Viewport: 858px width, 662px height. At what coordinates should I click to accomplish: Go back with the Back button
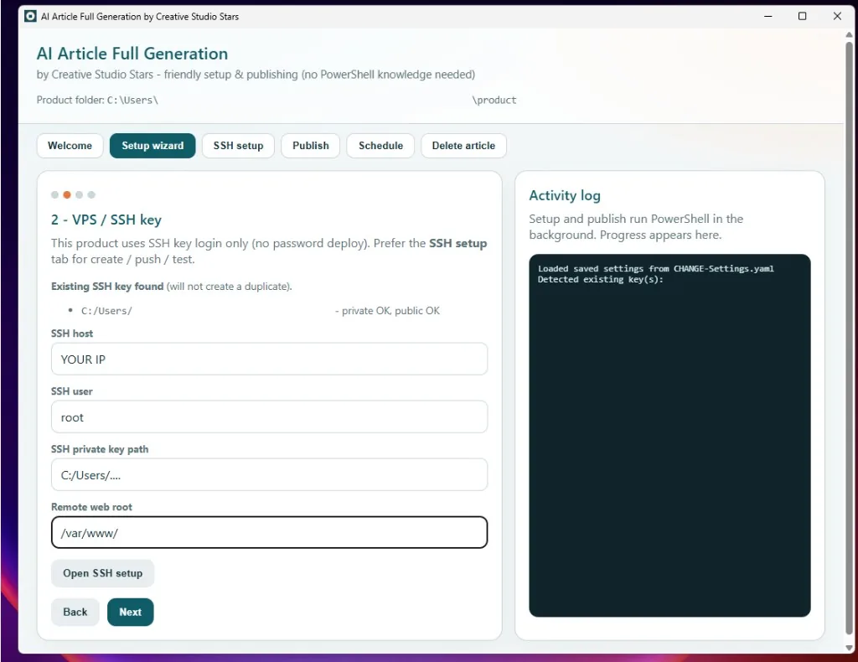click(x=75, y=612)
